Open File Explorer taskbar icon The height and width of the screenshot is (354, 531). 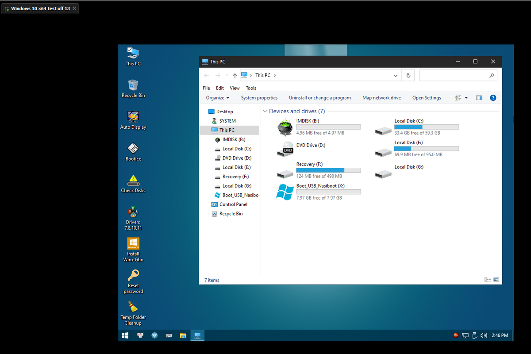pos(183,335)
